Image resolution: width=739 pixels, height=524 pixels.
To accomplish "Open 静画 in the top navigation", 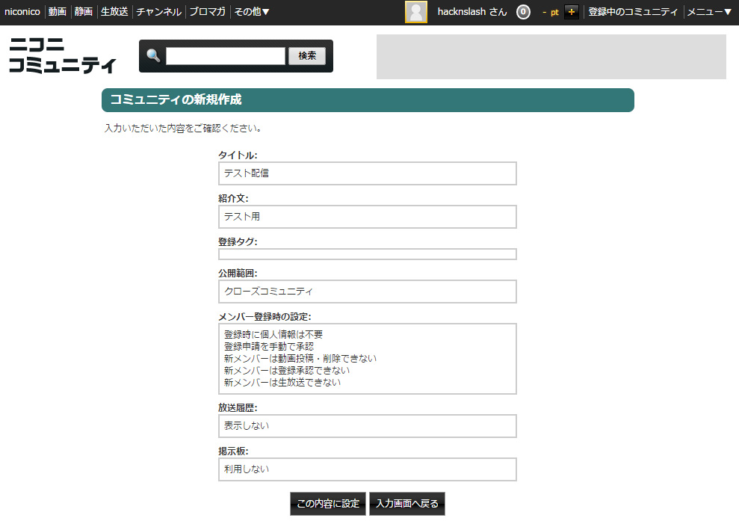I will [x=84, y=12].
